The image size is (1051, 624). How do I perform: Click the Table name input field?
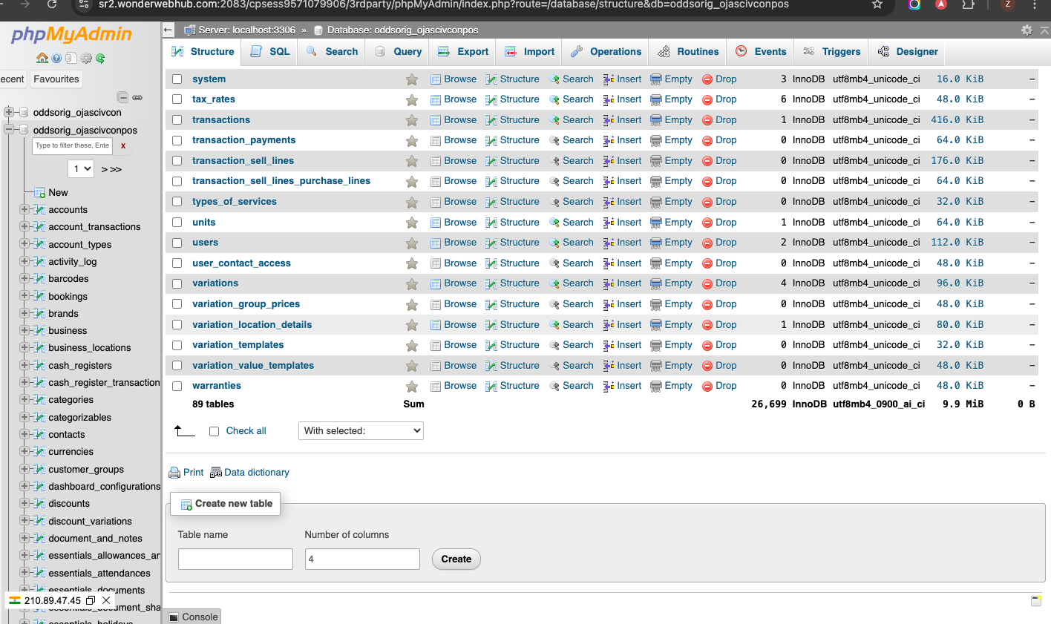(235, 559)
